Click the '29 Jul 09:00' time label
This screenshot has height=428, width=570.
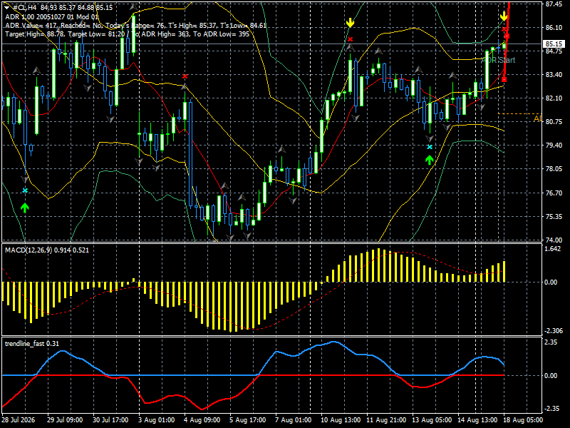pos(65,420)
